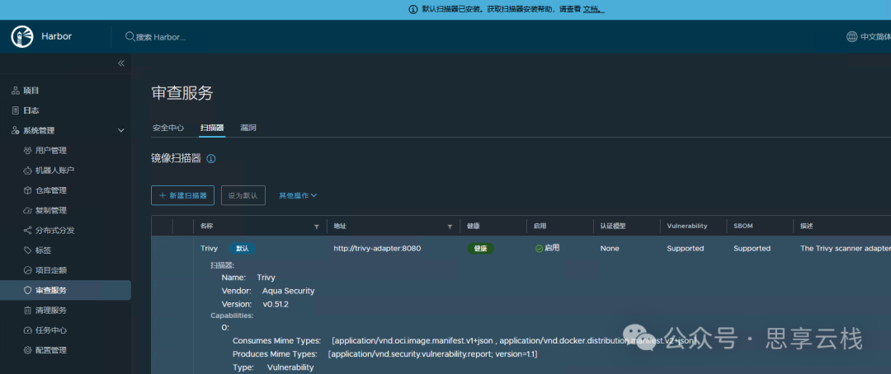Click the 默认 badge next to Trivy
Screen dimensions: 891x374
(243, 249)
